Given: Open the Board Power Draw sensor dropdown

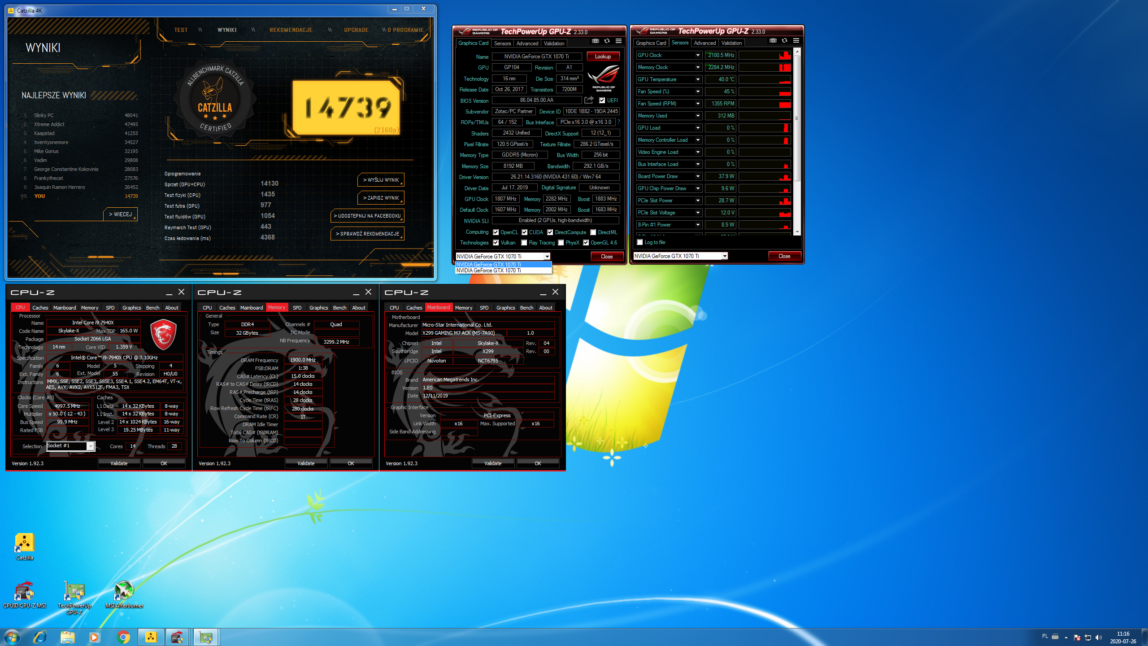Looking at the screenshot, I should coord(698,176).
